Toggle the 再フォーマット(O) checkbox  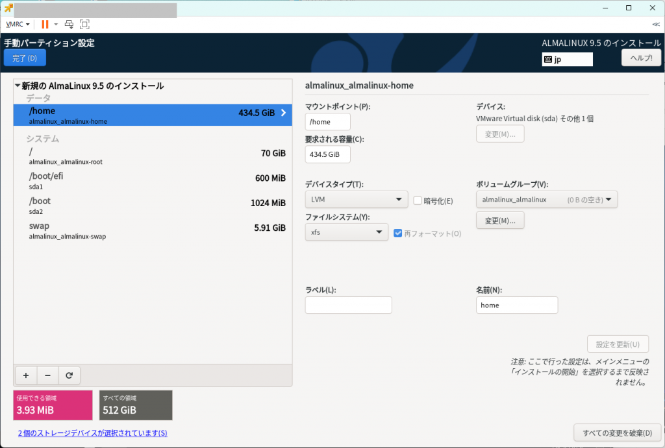pos(398,233)
